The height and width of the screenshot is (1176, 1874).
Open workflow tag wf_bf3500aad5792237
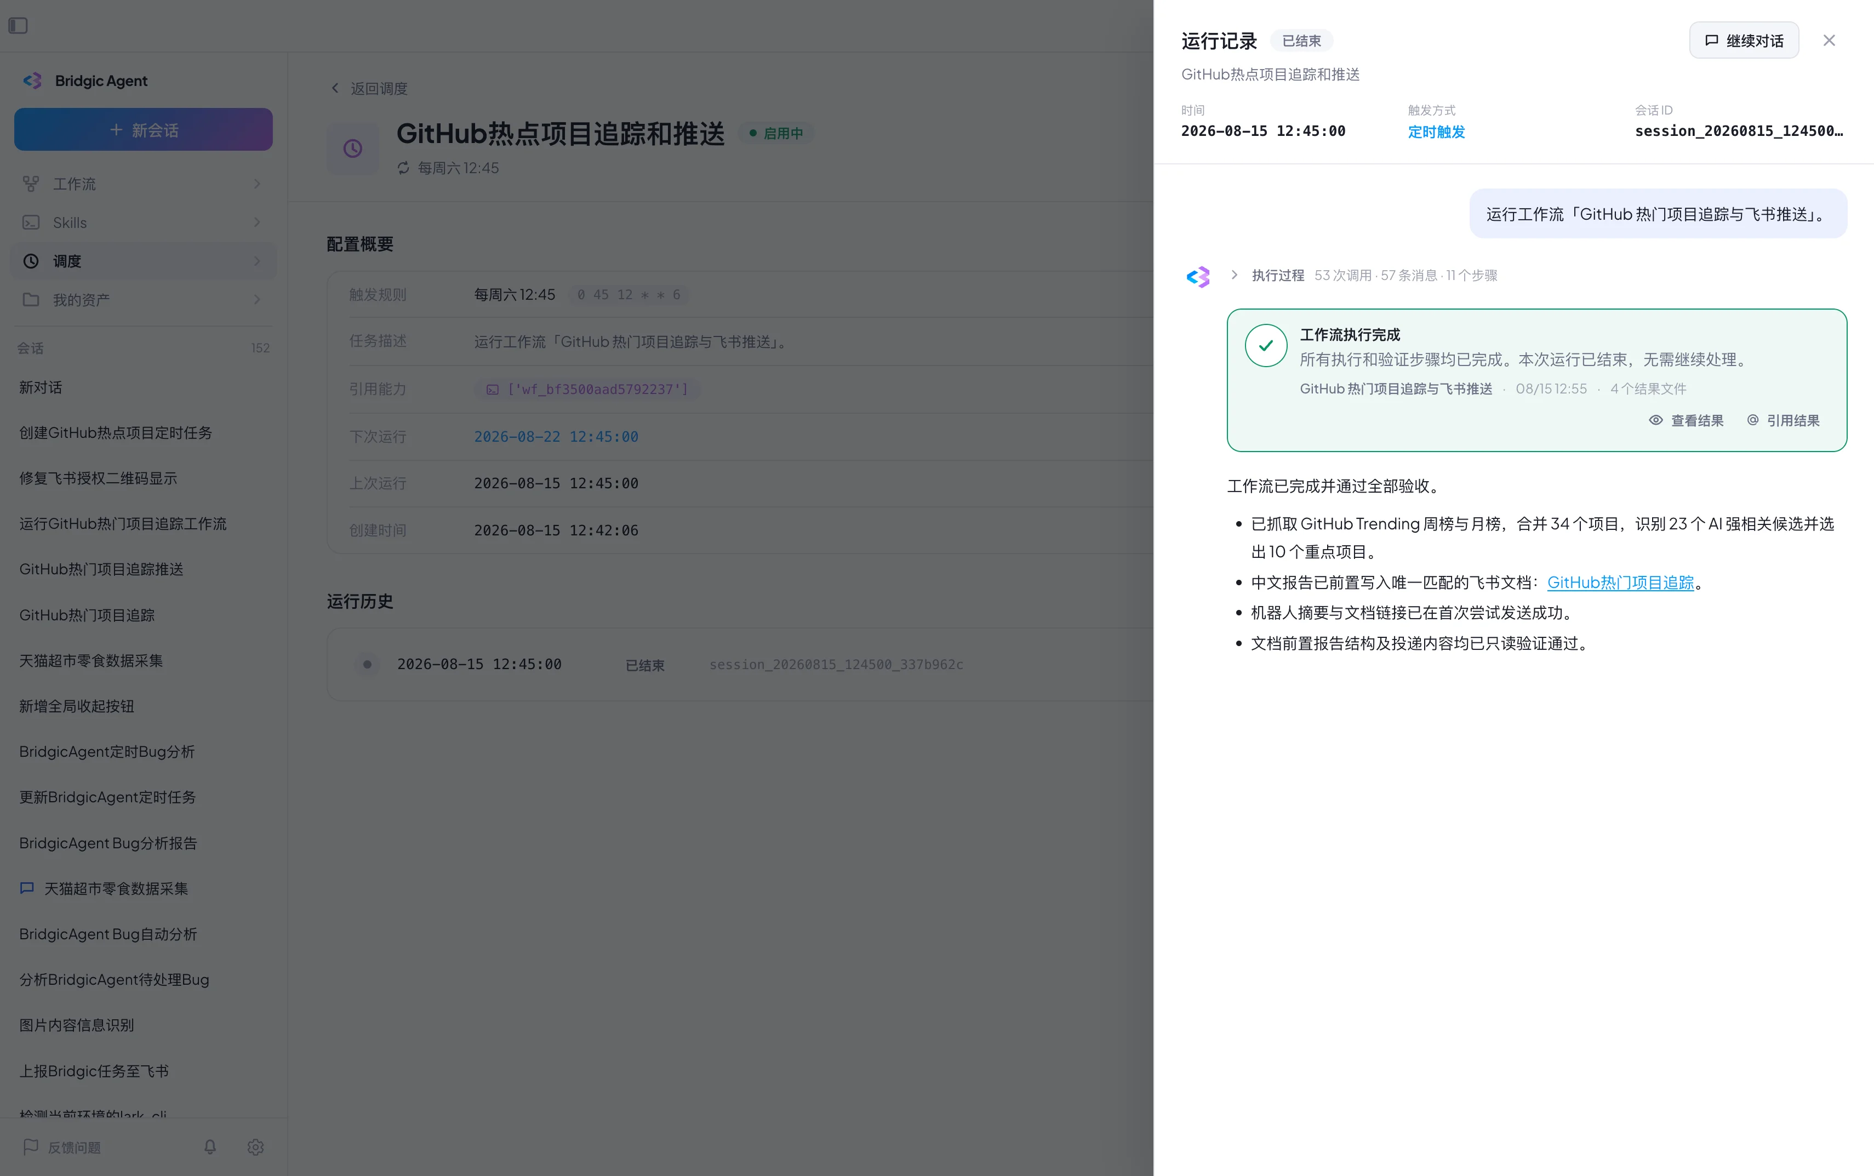coord(588,389)
